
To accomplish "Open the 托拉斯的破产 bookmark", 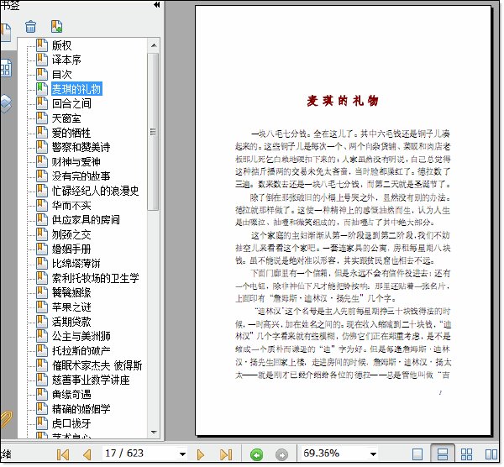I will [x=81, y=350].
